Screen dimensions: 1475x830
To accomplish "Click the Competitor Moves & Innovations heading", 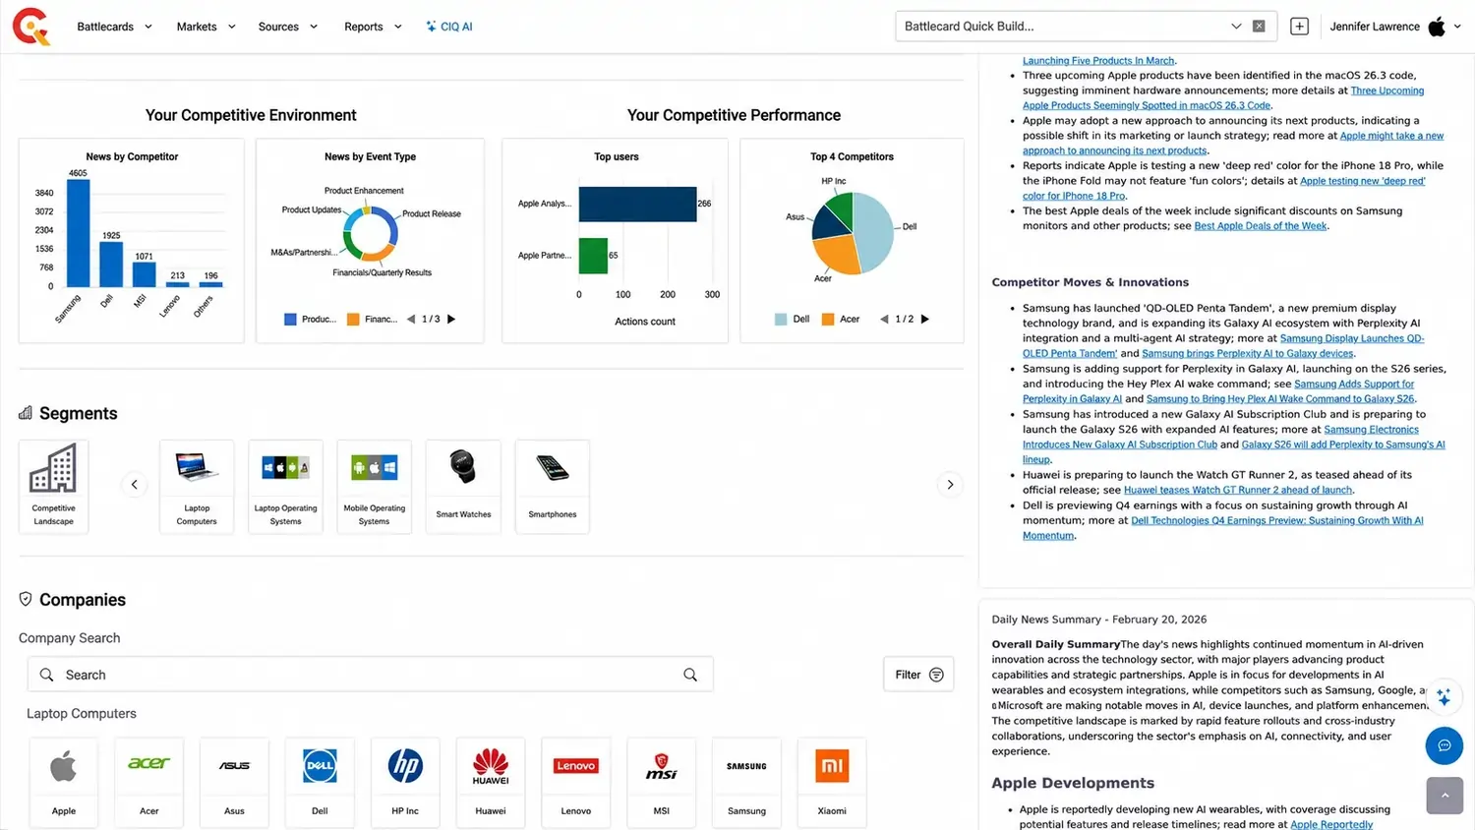I will [x=1090, y=282].
